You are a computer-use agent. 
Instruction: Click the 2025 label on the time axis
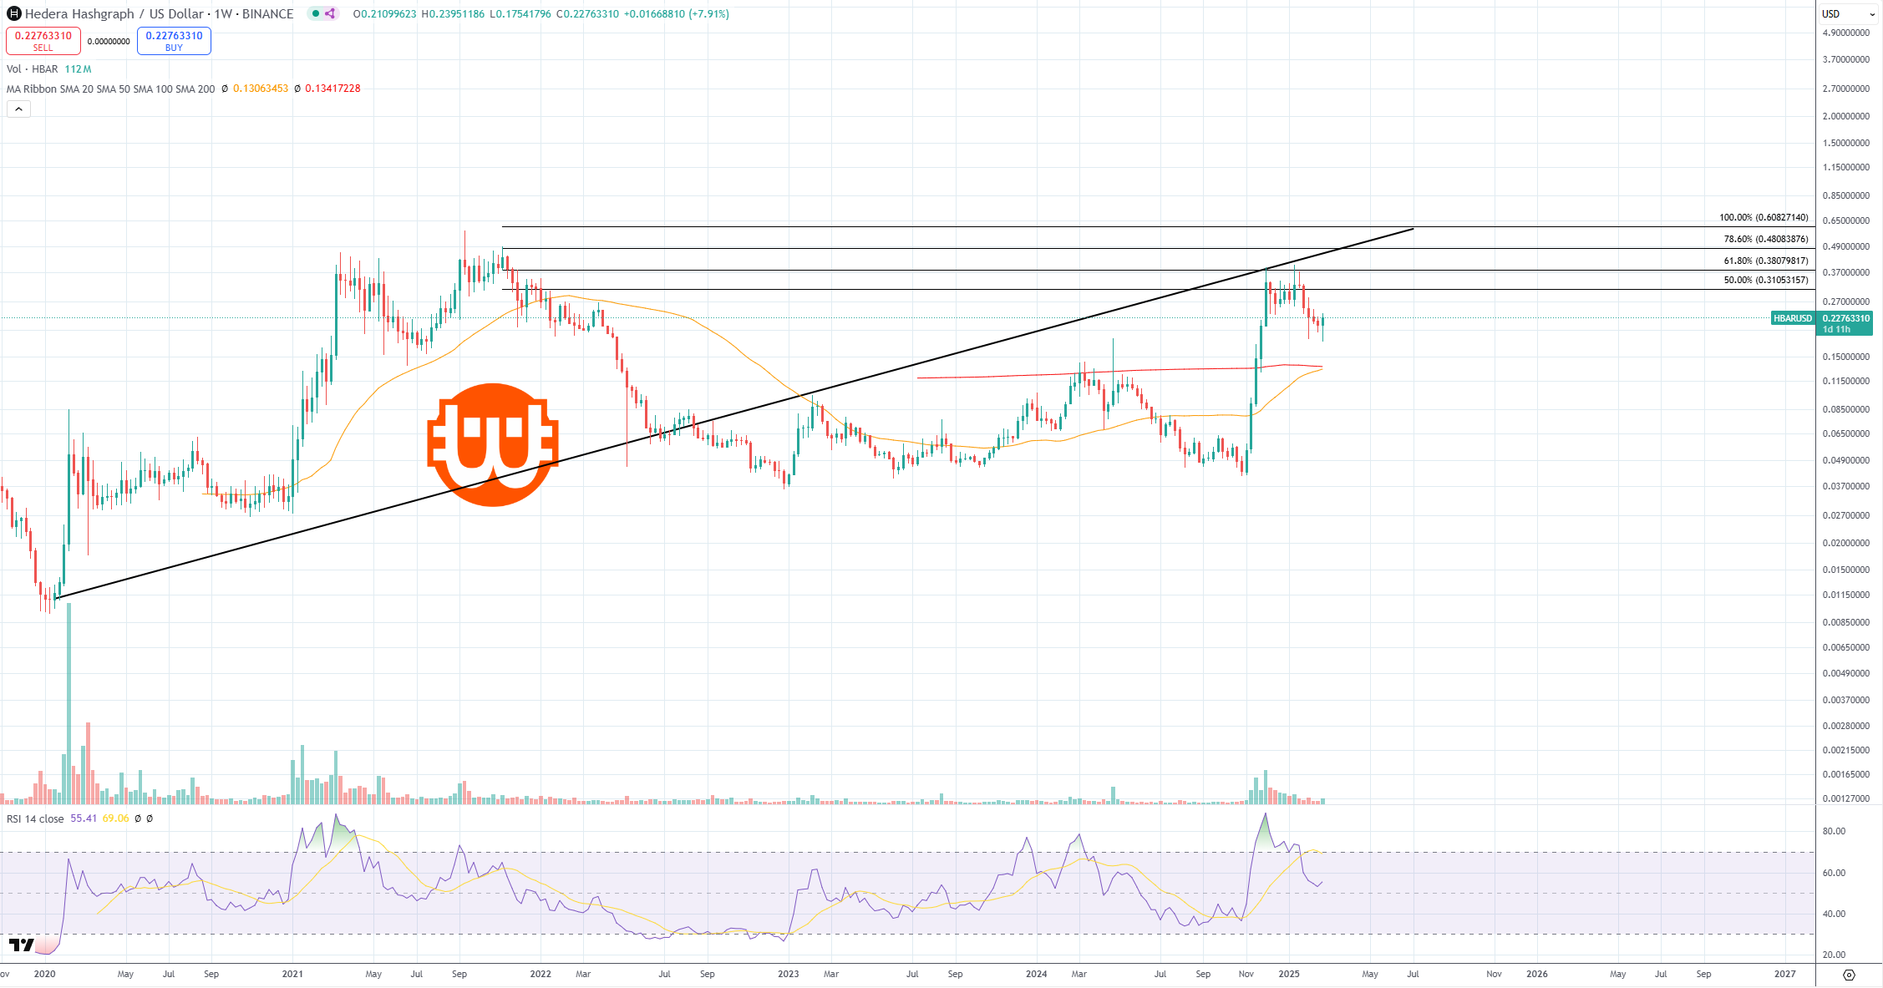[x=1288, y=974]
